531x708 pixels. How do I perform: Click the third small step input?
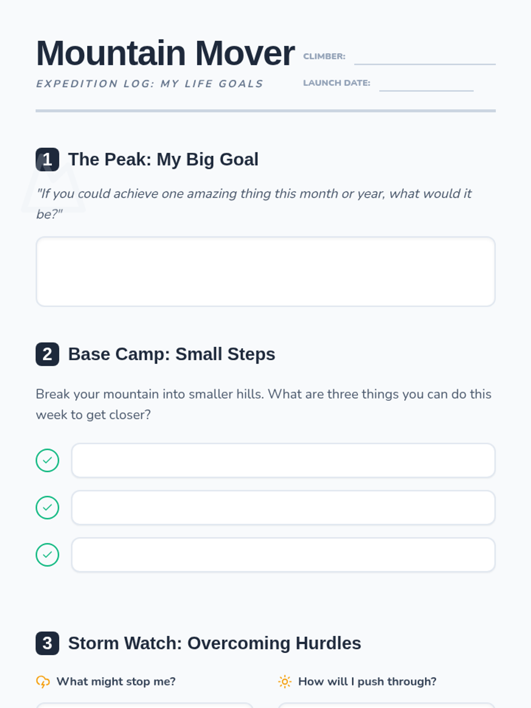283,555
